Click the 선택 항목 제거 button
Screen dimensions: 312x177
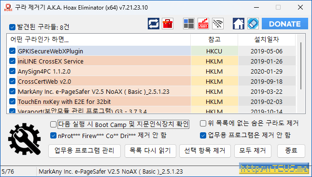pos(205,151)
